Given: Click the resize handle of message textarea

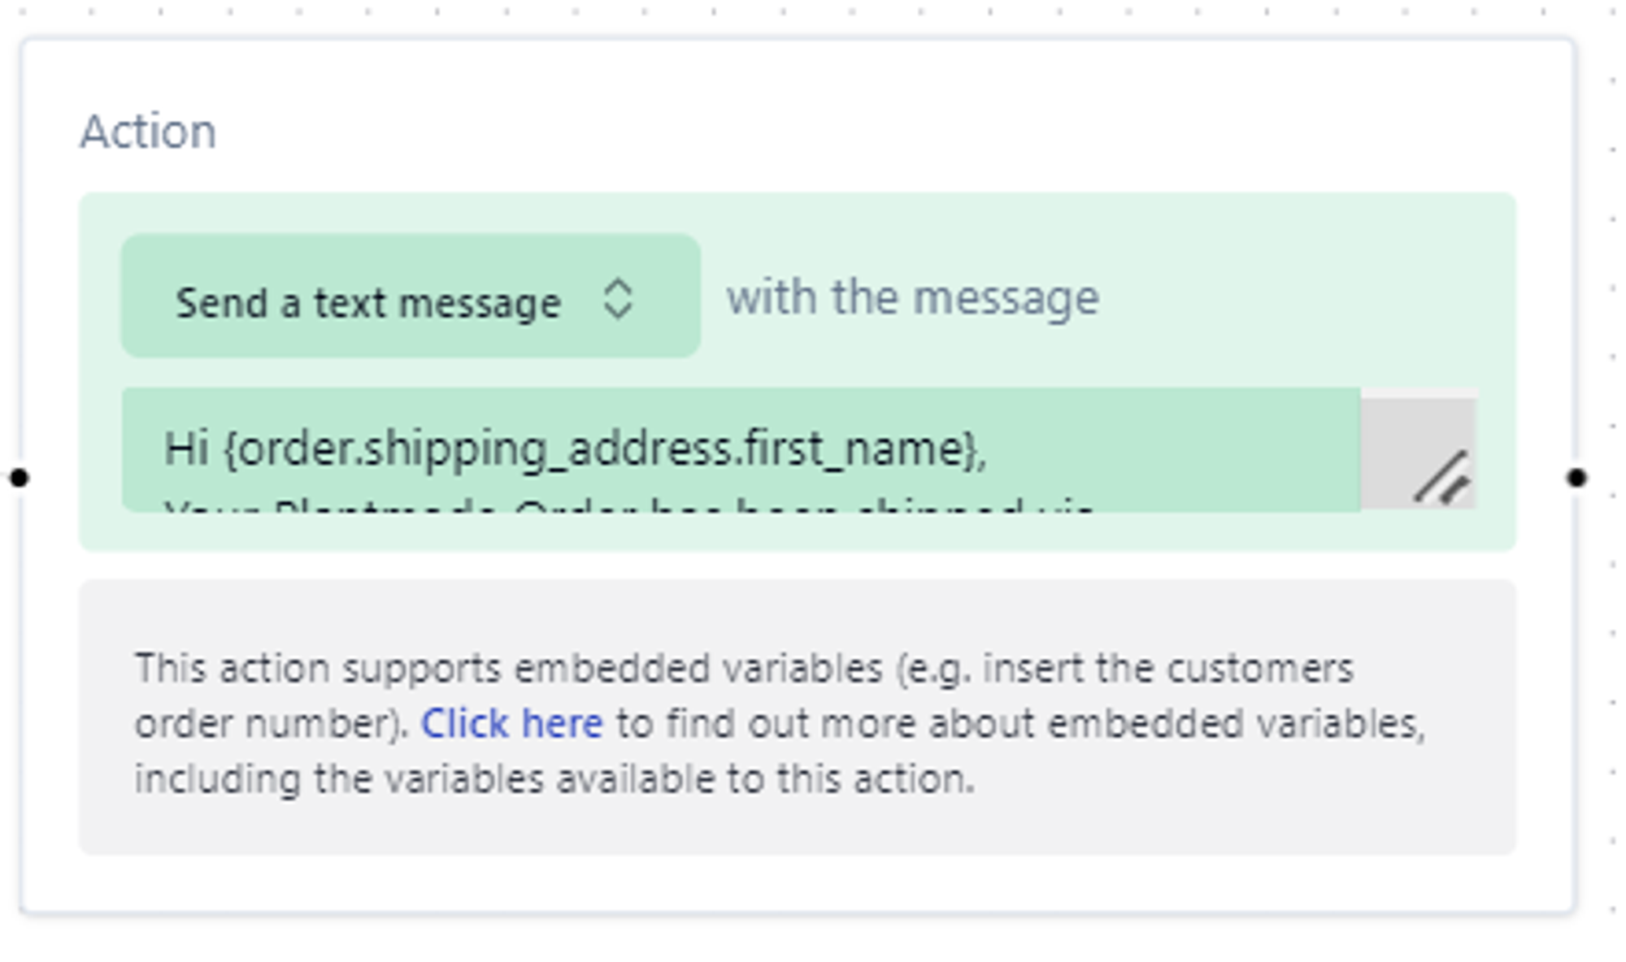Looking at the screenshot, I should point(1442,479).
